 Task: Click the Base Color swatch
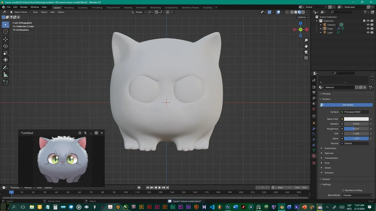click(356, 119)
